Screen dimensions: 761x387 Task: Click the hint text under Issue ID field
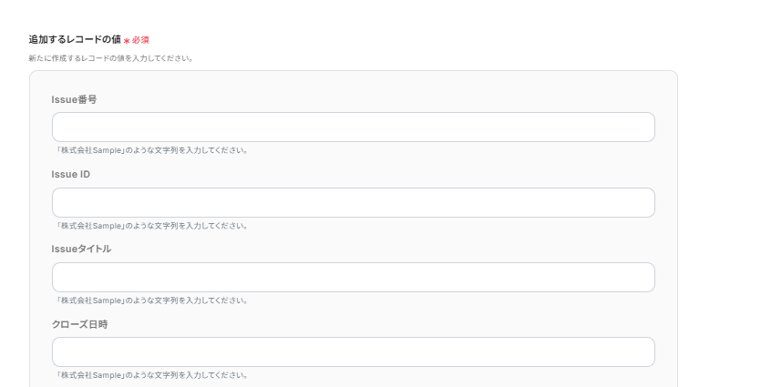pos(152,226)
